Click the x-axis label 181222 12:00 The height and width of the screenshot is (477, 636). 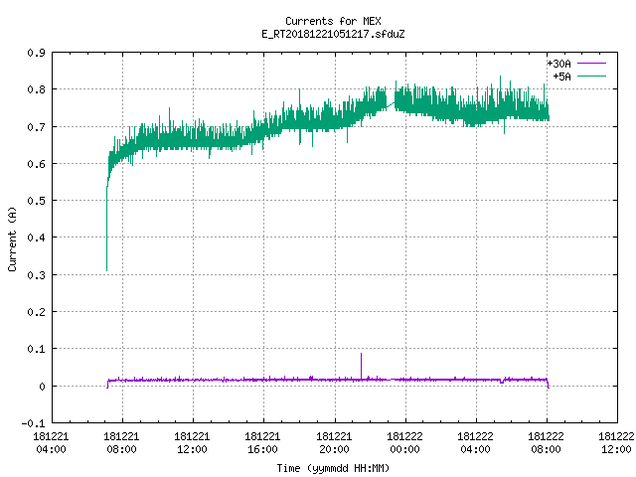coord(616,443)
